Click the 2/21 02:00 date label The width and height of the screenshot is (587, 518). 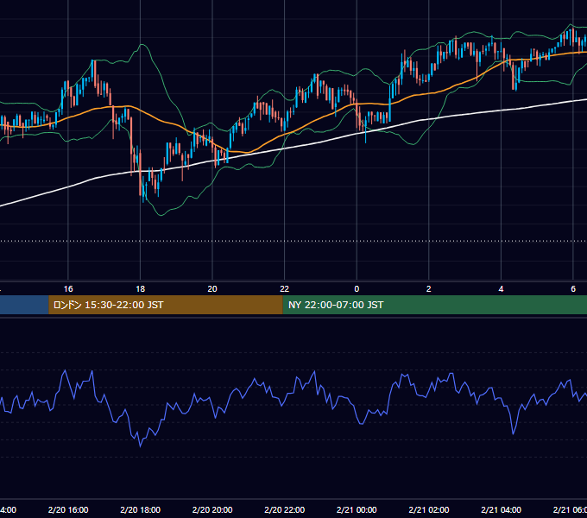[x=429, y=509]
